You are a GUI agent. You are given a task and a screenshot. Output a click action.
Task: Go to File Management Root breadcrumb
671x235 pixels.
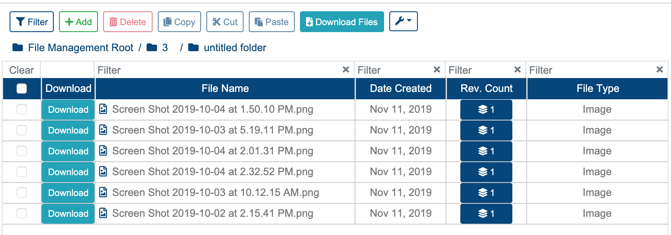coord(73,48)
